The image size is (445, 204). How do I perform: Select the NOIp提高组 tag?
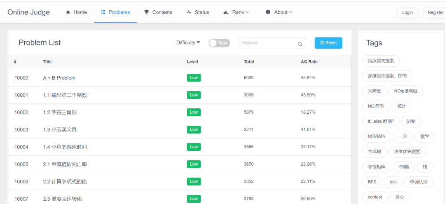click(x=405, y=91)
